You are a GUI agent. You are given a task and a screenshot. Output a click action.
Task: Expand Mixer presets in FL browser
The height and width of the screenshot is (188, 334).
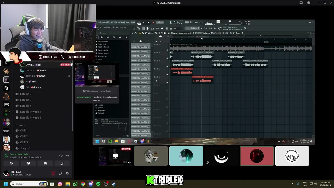click(102, 56)
